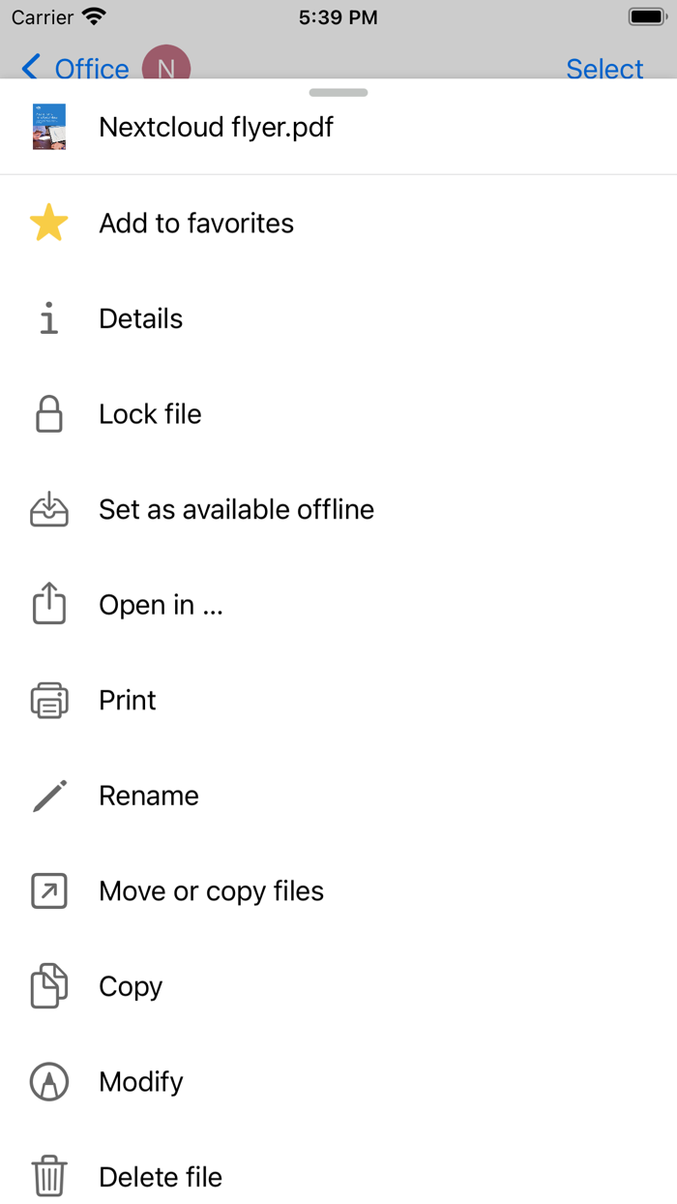Select the Copy duplicate-pages icon
Viewport: 677px width, 1204px height.
(48, 985)
